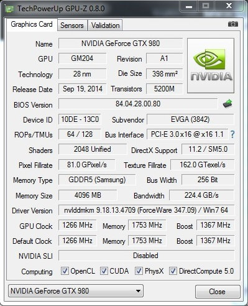
Task: Close the window with the X button
Action: click(x=229, y=6)
